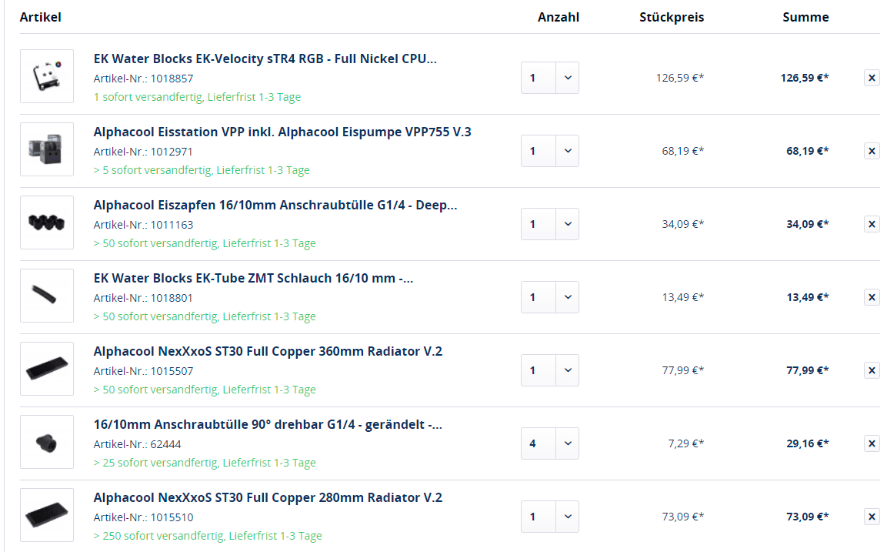Image resolution: width=887 pixels, height=552 pixels.
Task: Open Alphacool Eisstation VPP product page
Action: coord(282,132)
